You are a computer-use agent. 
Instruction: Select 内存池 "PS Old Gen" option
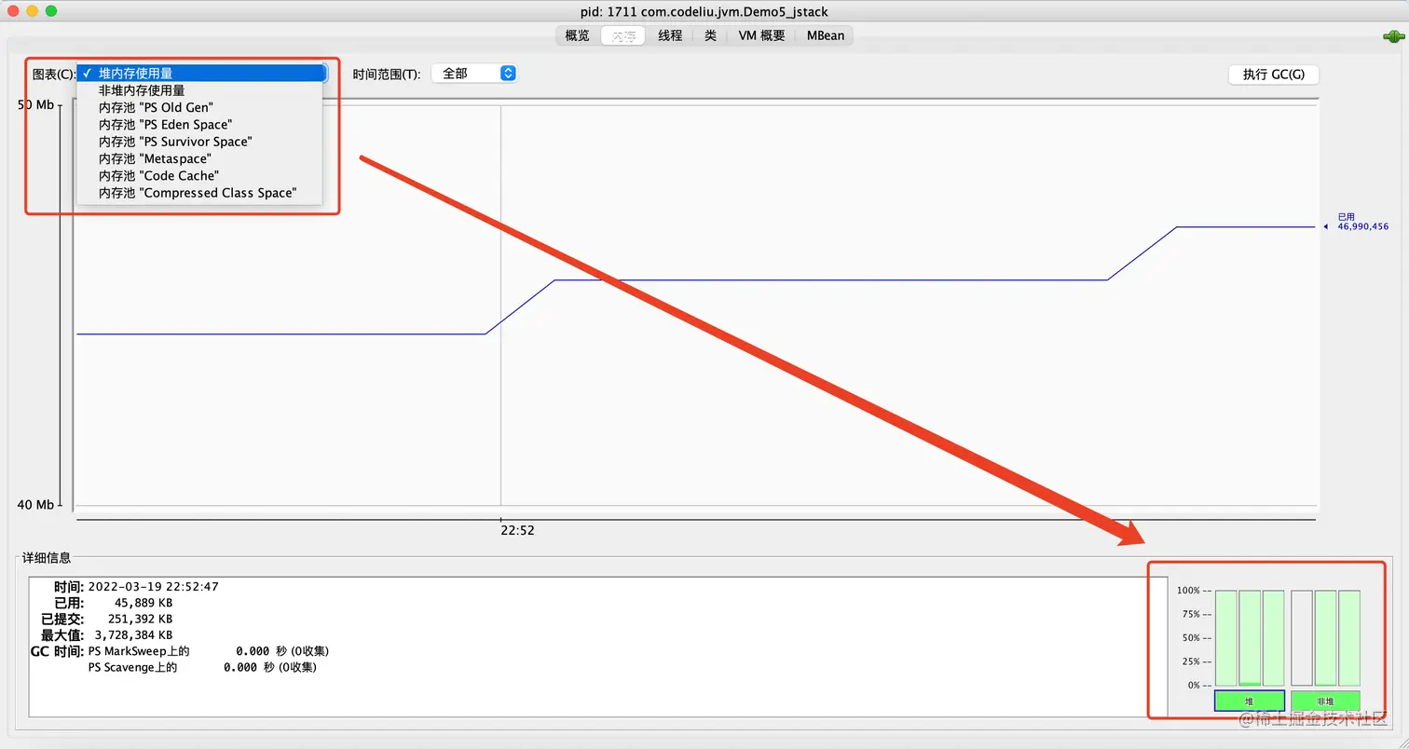200,107
